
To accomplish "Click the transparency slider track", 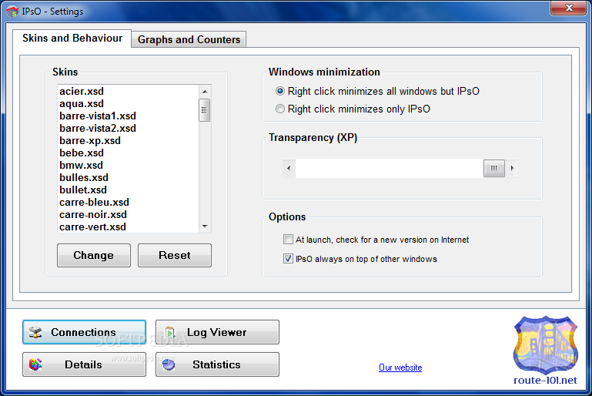I will (390, 168).
